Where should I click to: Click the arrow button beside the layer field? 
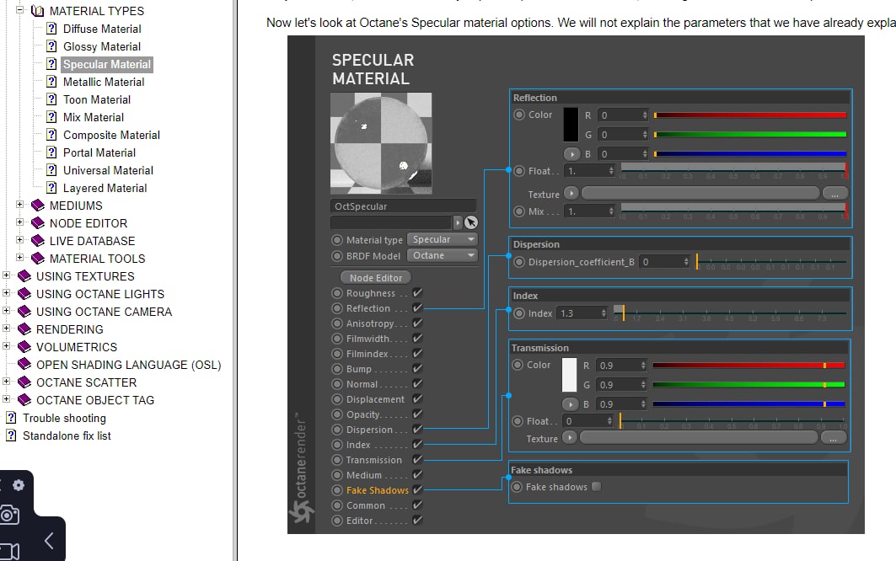457,222
